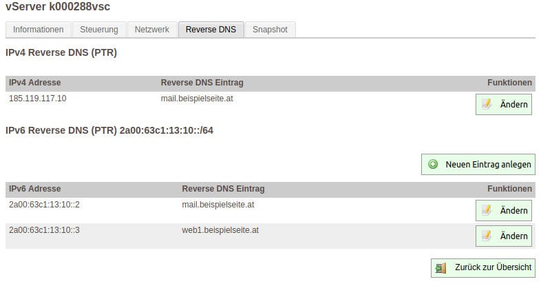Screen dimensions: 541x286
Task: Click the notepad edit icon for web1.beispielseite.at
Action: point(487,236)
